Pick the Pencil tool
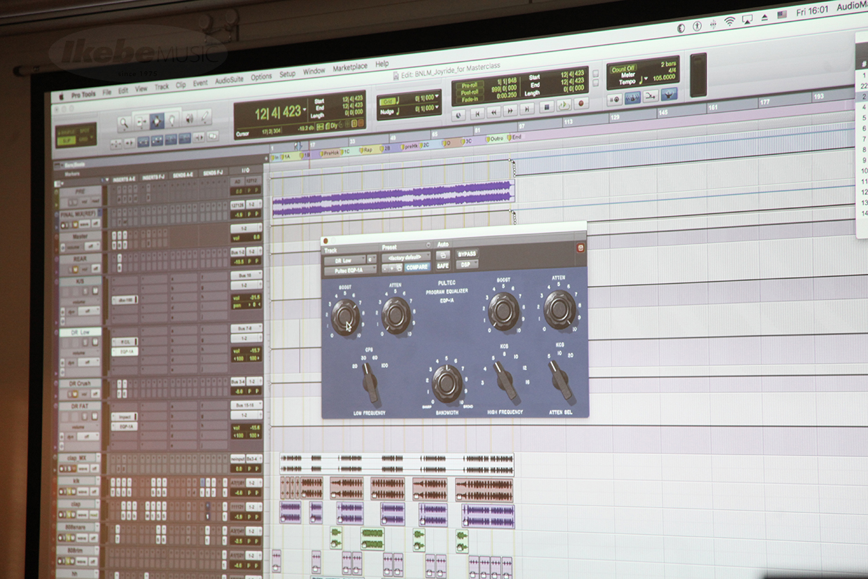 point(204,117)
